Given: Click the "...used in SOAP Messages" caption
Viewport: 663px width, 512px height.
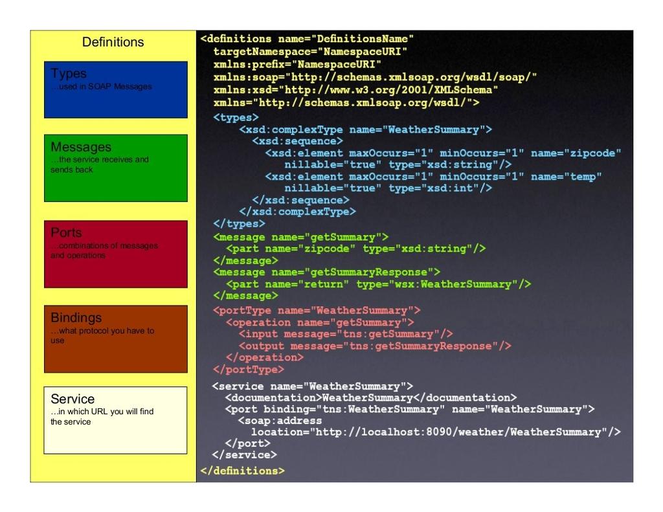Looking at the screenshot, I should [101, 86].
